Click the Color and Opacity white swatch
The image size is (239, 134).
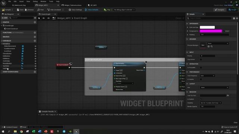(207, 27)
